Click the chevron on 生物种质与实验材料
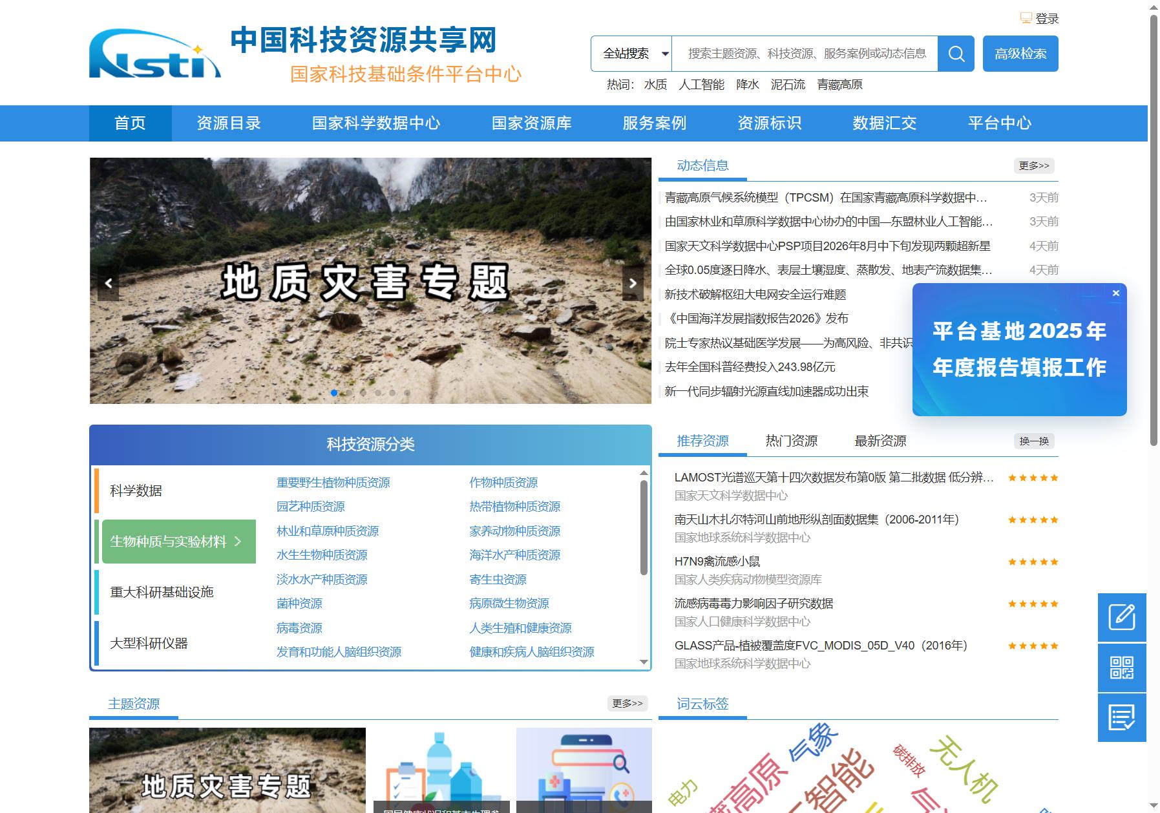Image resolution: width=1160 pixels, height=813 pixels. pyautogui.click(x=238, y=542)
